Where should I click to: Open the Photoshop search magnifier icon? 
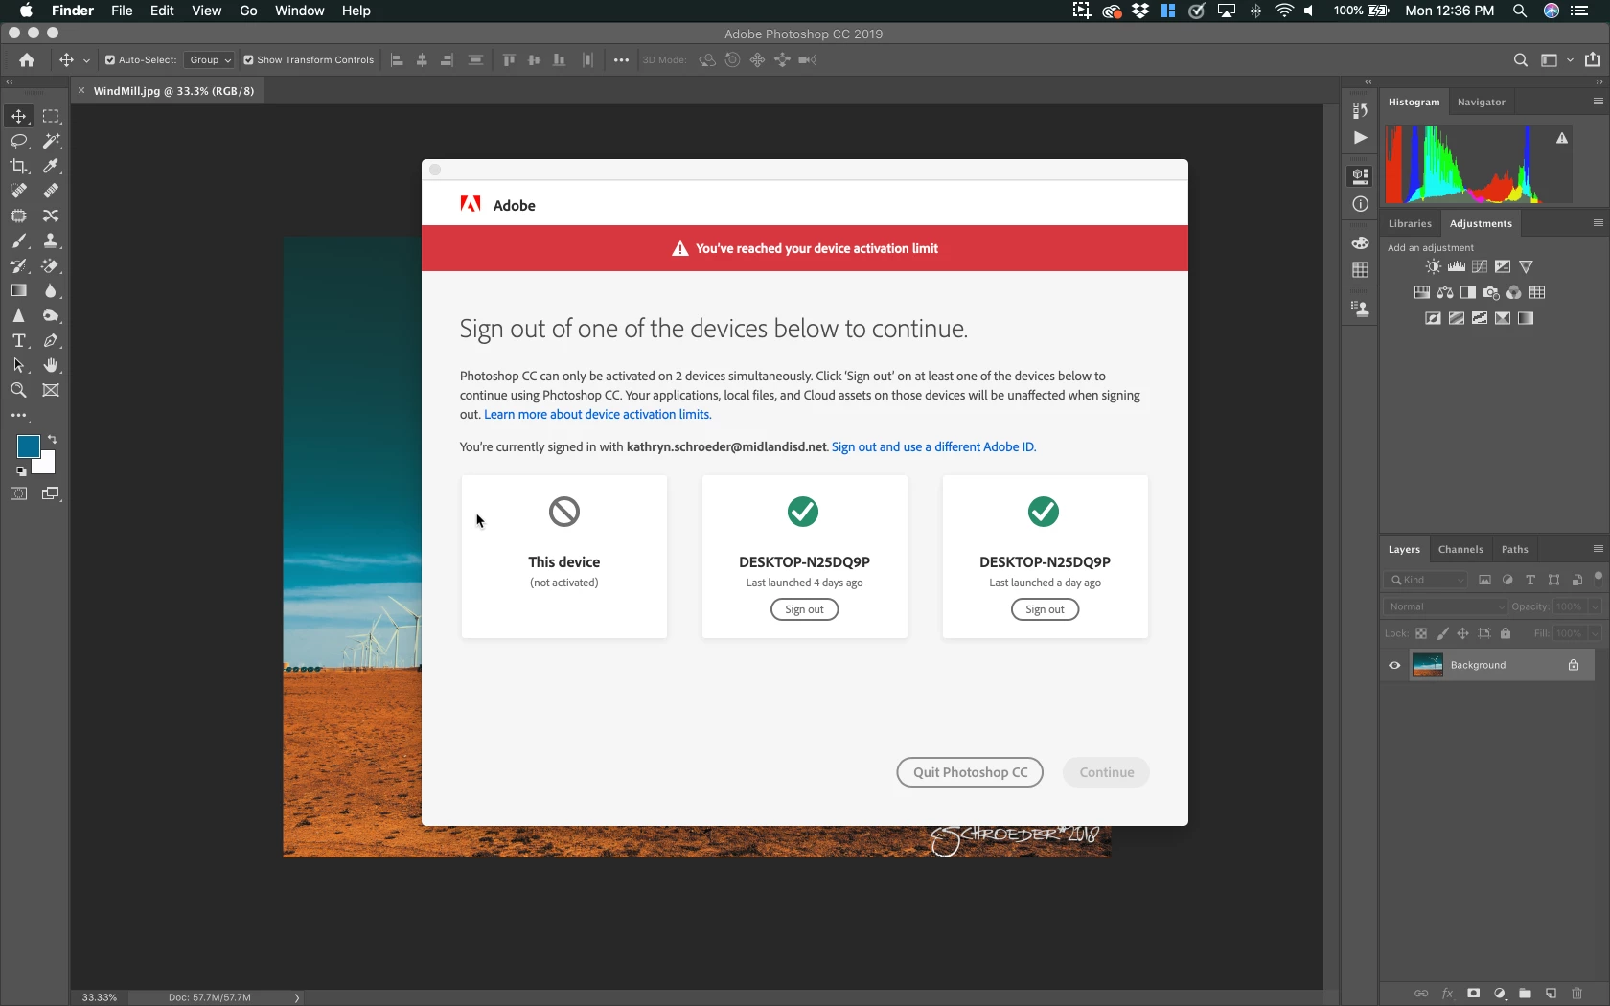(x=1520, y=59)
